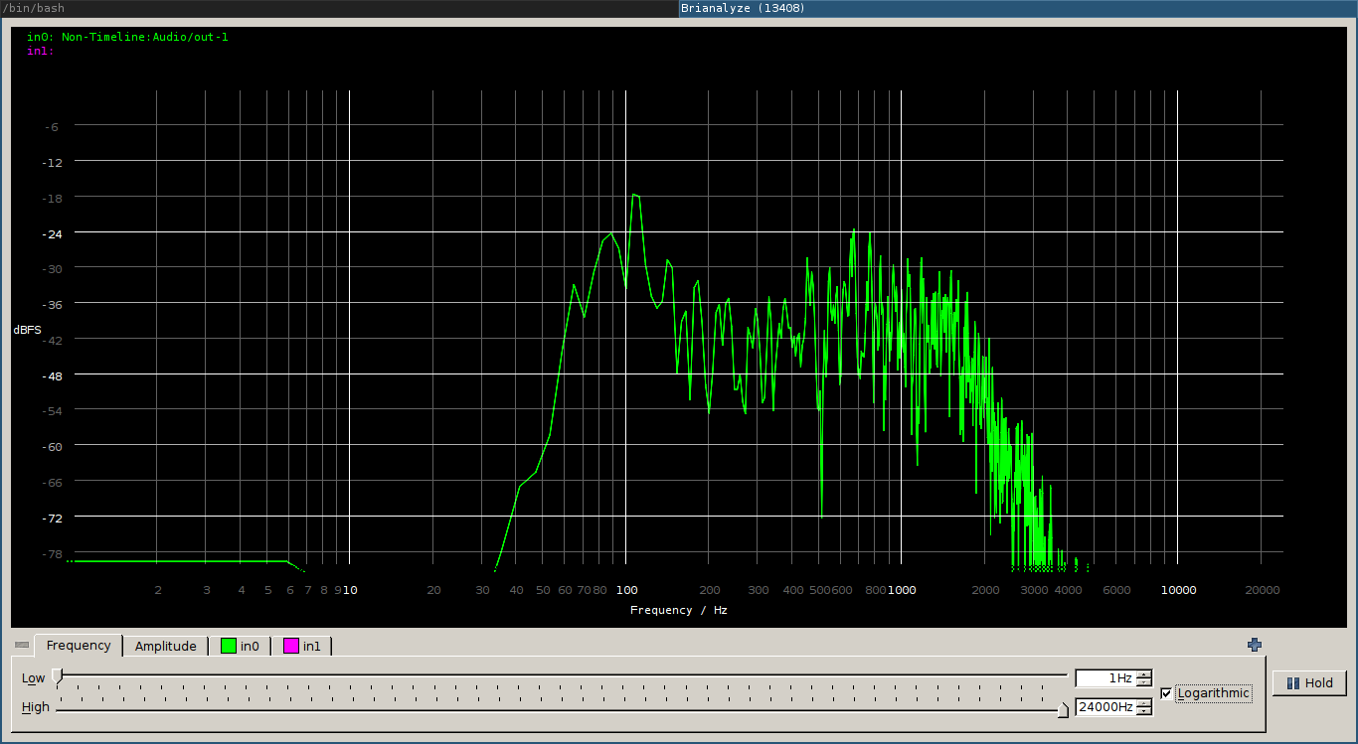1358x744 pixels.
Task: Click the Low frequency 1Hz input field
Action: (1104, 678)
